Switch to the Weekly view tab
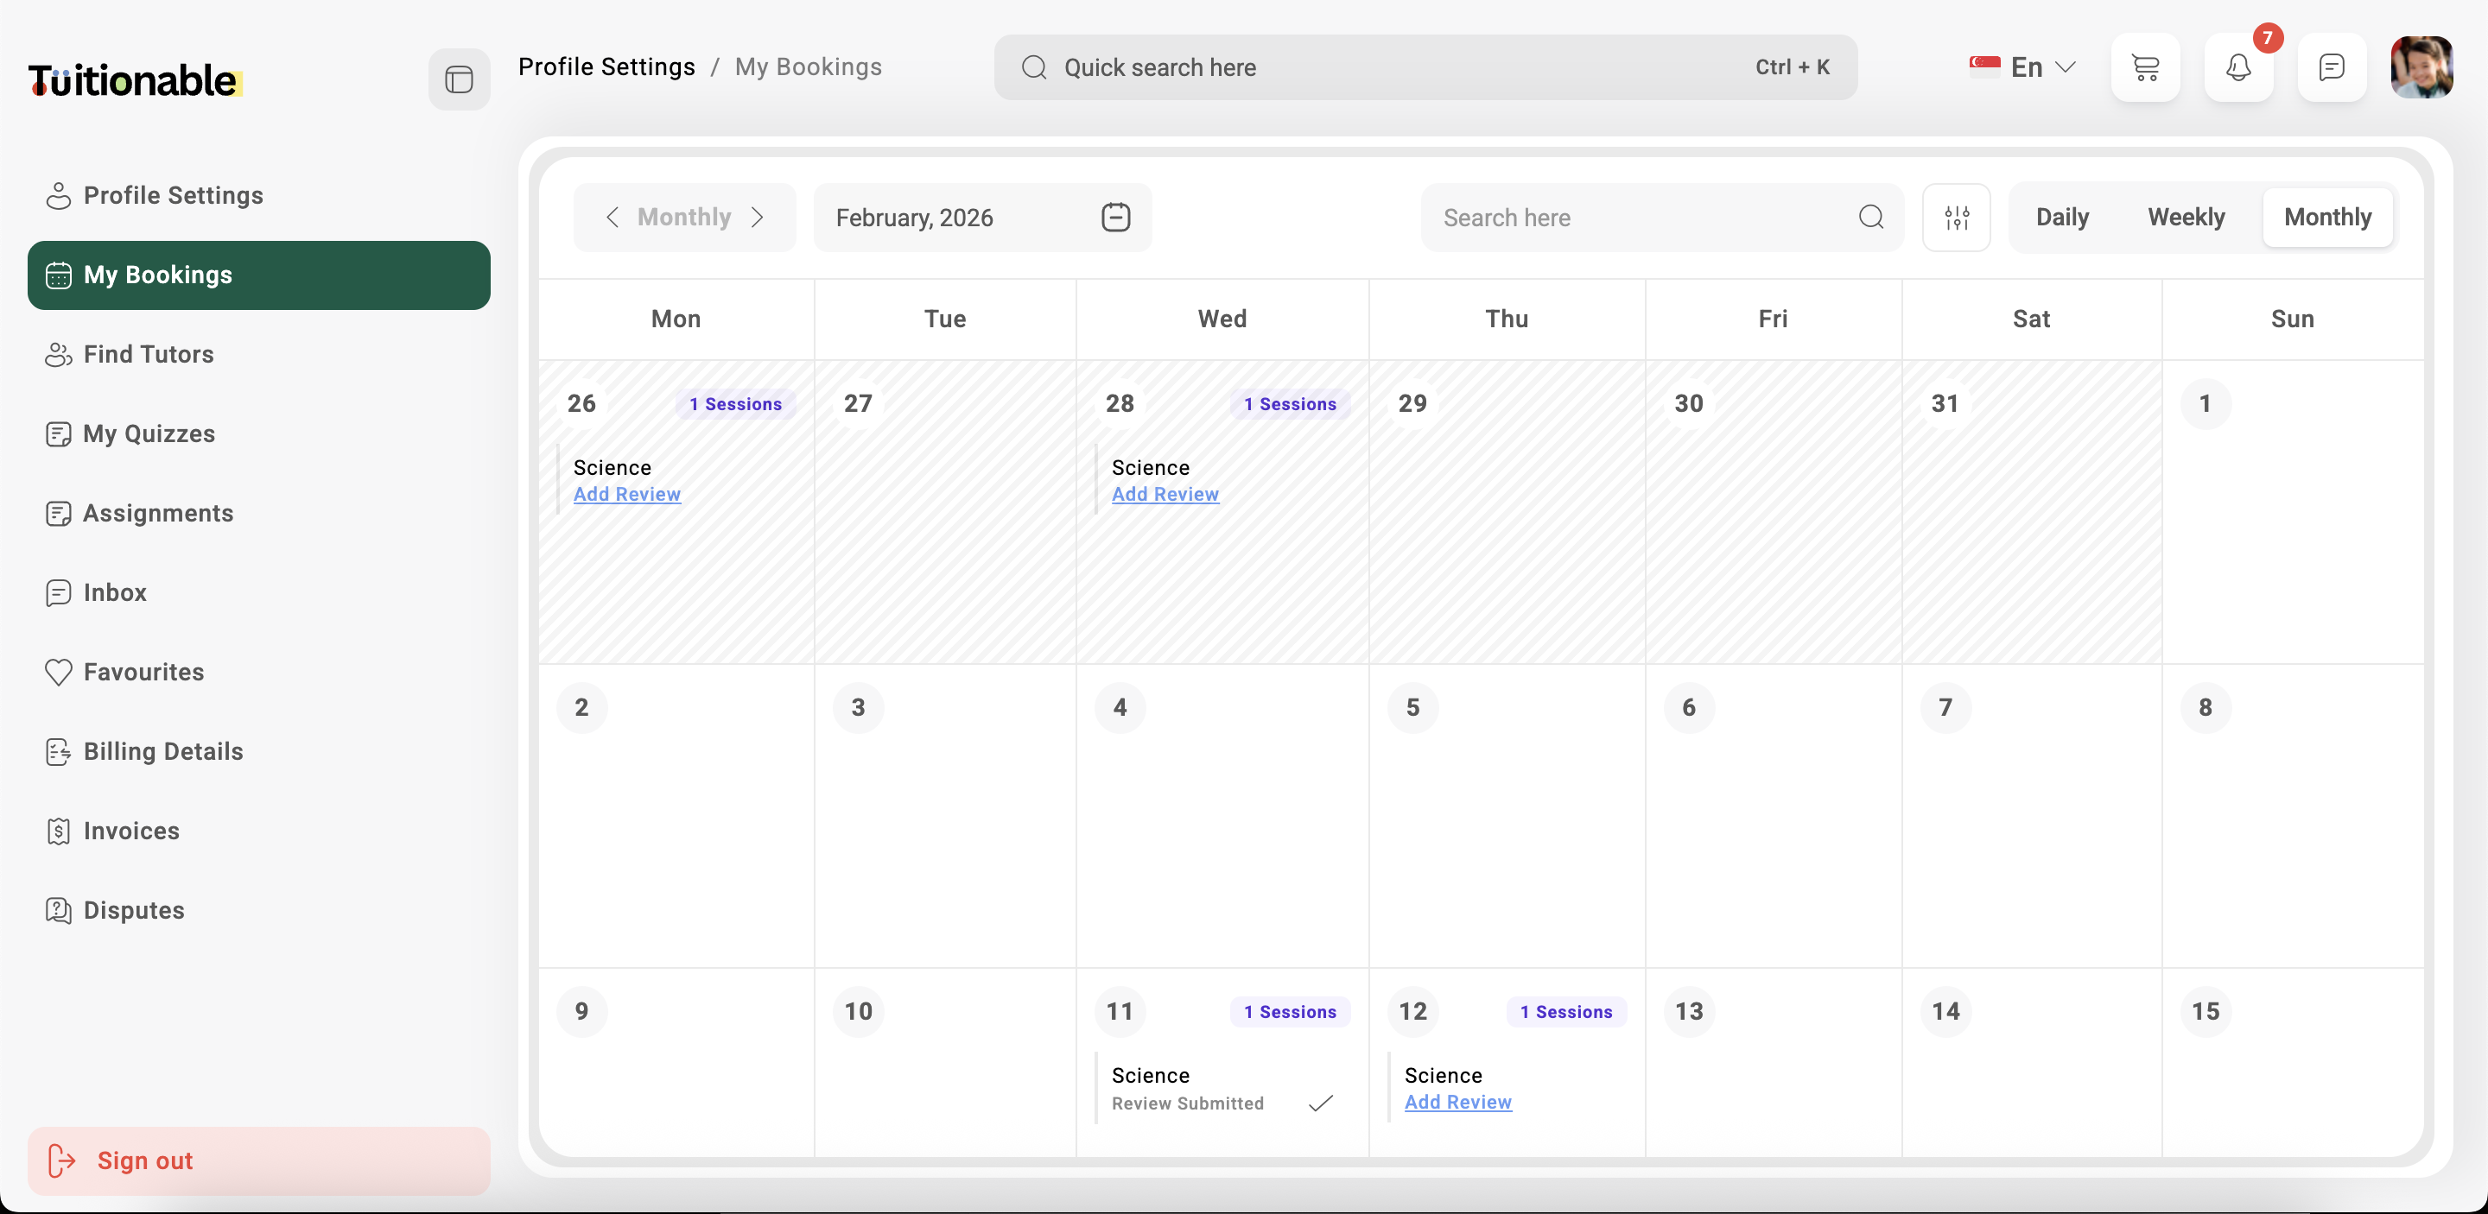The height and width of the screenshot is (1214, 2488). click(2186, 217)
